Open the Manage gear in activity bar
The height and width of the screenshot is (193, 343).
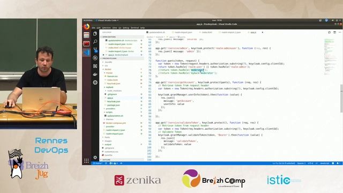(95, 157)
